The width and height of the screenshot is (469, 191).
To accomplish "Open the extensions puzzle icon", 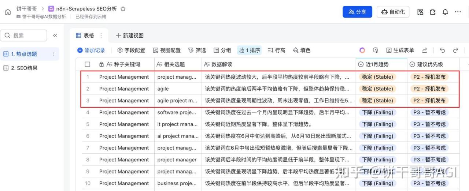I will click(433, 12).
